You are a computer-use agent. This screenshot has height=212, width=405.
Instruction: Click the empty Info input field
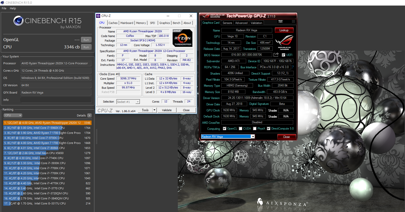[x=56, y=100]
